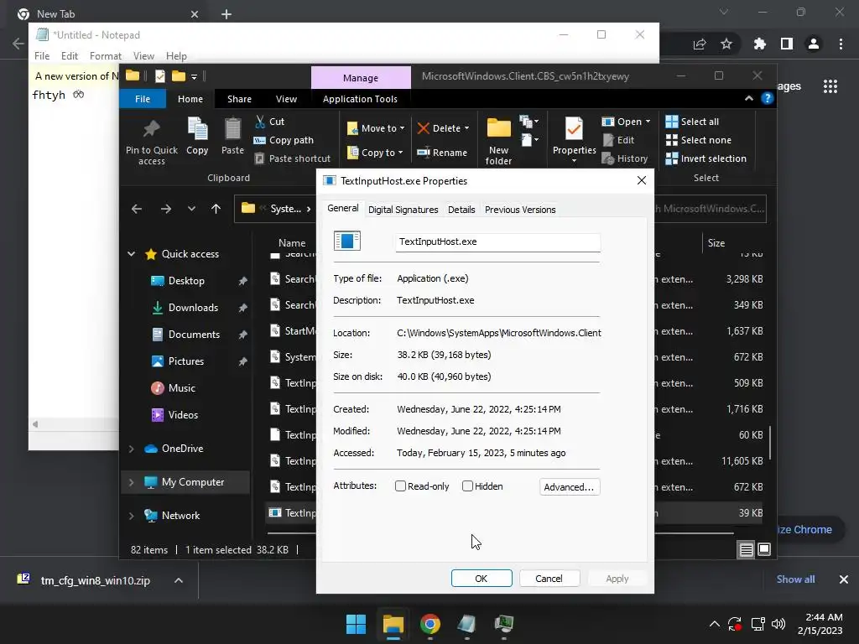Click Show all downloads link
859x644 pixels.
[795, 579]
